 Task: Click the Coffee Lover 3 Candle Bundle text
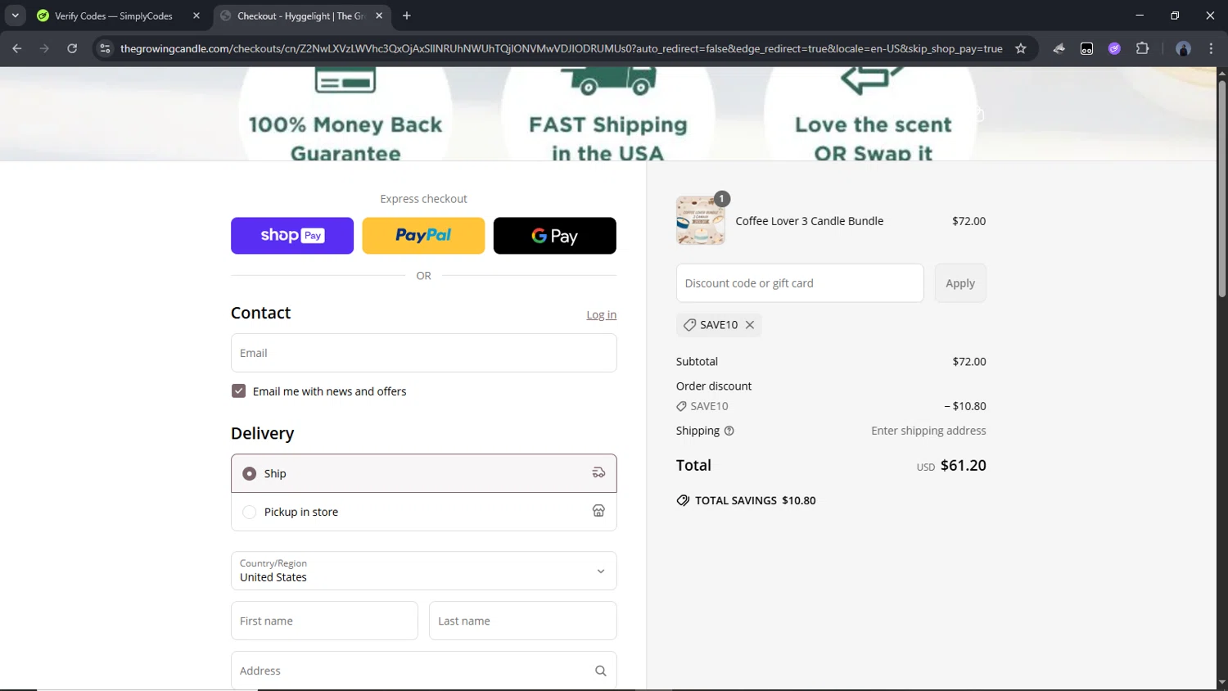809,221
